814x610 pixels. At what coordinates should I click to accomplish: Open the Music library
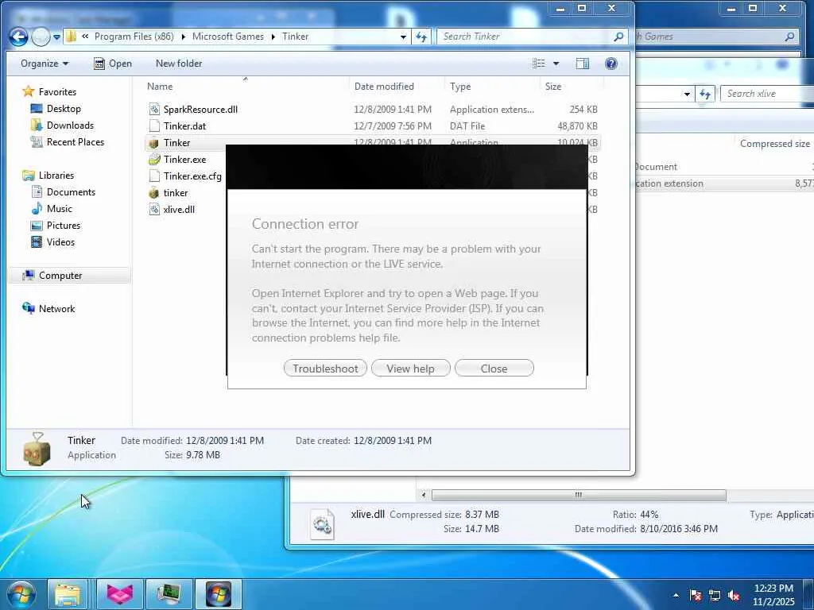(x=59, y=209)
